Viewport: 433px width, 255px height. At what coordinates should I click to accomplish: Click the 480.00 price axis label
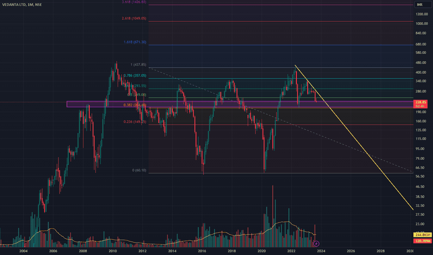(421, 63)
